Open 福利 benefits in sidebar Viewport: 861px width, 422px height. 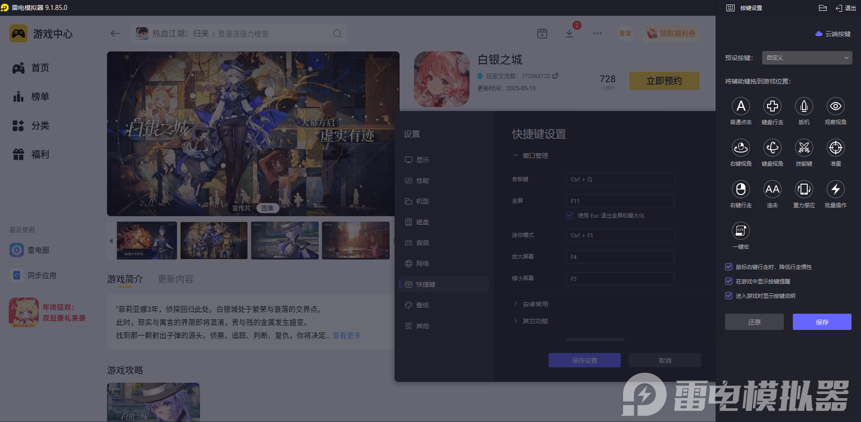coord(31,154)
